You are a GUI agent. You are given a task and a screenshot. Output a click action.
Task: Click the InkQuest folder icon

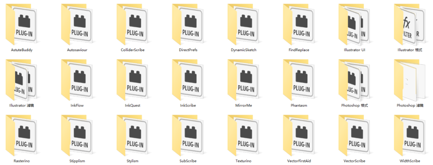(x=133, y=80)
